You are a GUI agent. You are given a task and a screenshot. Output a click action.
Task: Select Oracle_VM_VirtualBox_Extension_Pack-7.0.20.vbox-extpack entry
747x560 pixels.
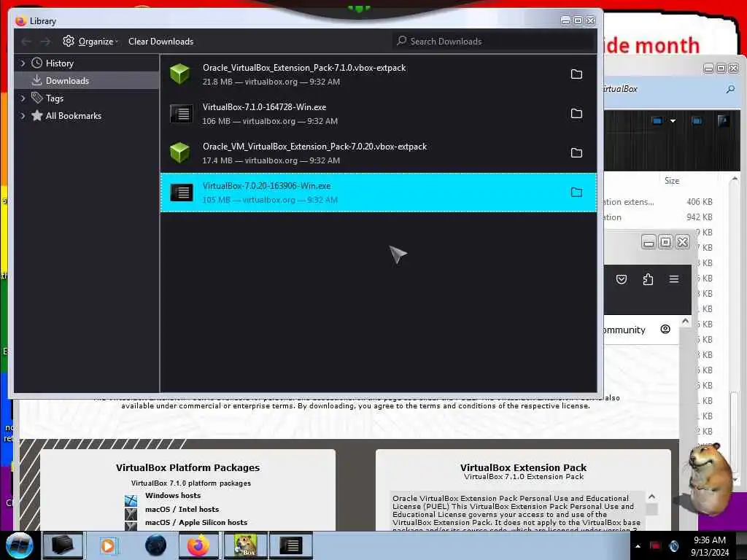click(x=379, y=153)
